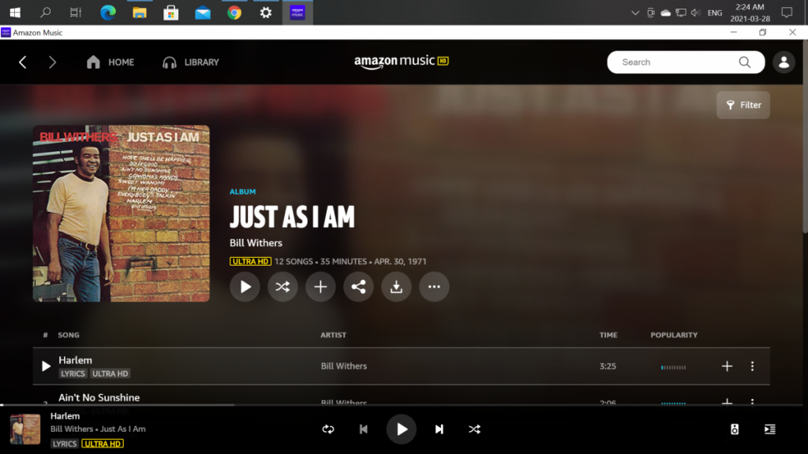Open the Filter button

[x=743, y=105]
